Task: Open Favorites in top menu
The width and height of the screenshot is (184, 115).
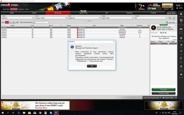Action: (x=21, y=9)
